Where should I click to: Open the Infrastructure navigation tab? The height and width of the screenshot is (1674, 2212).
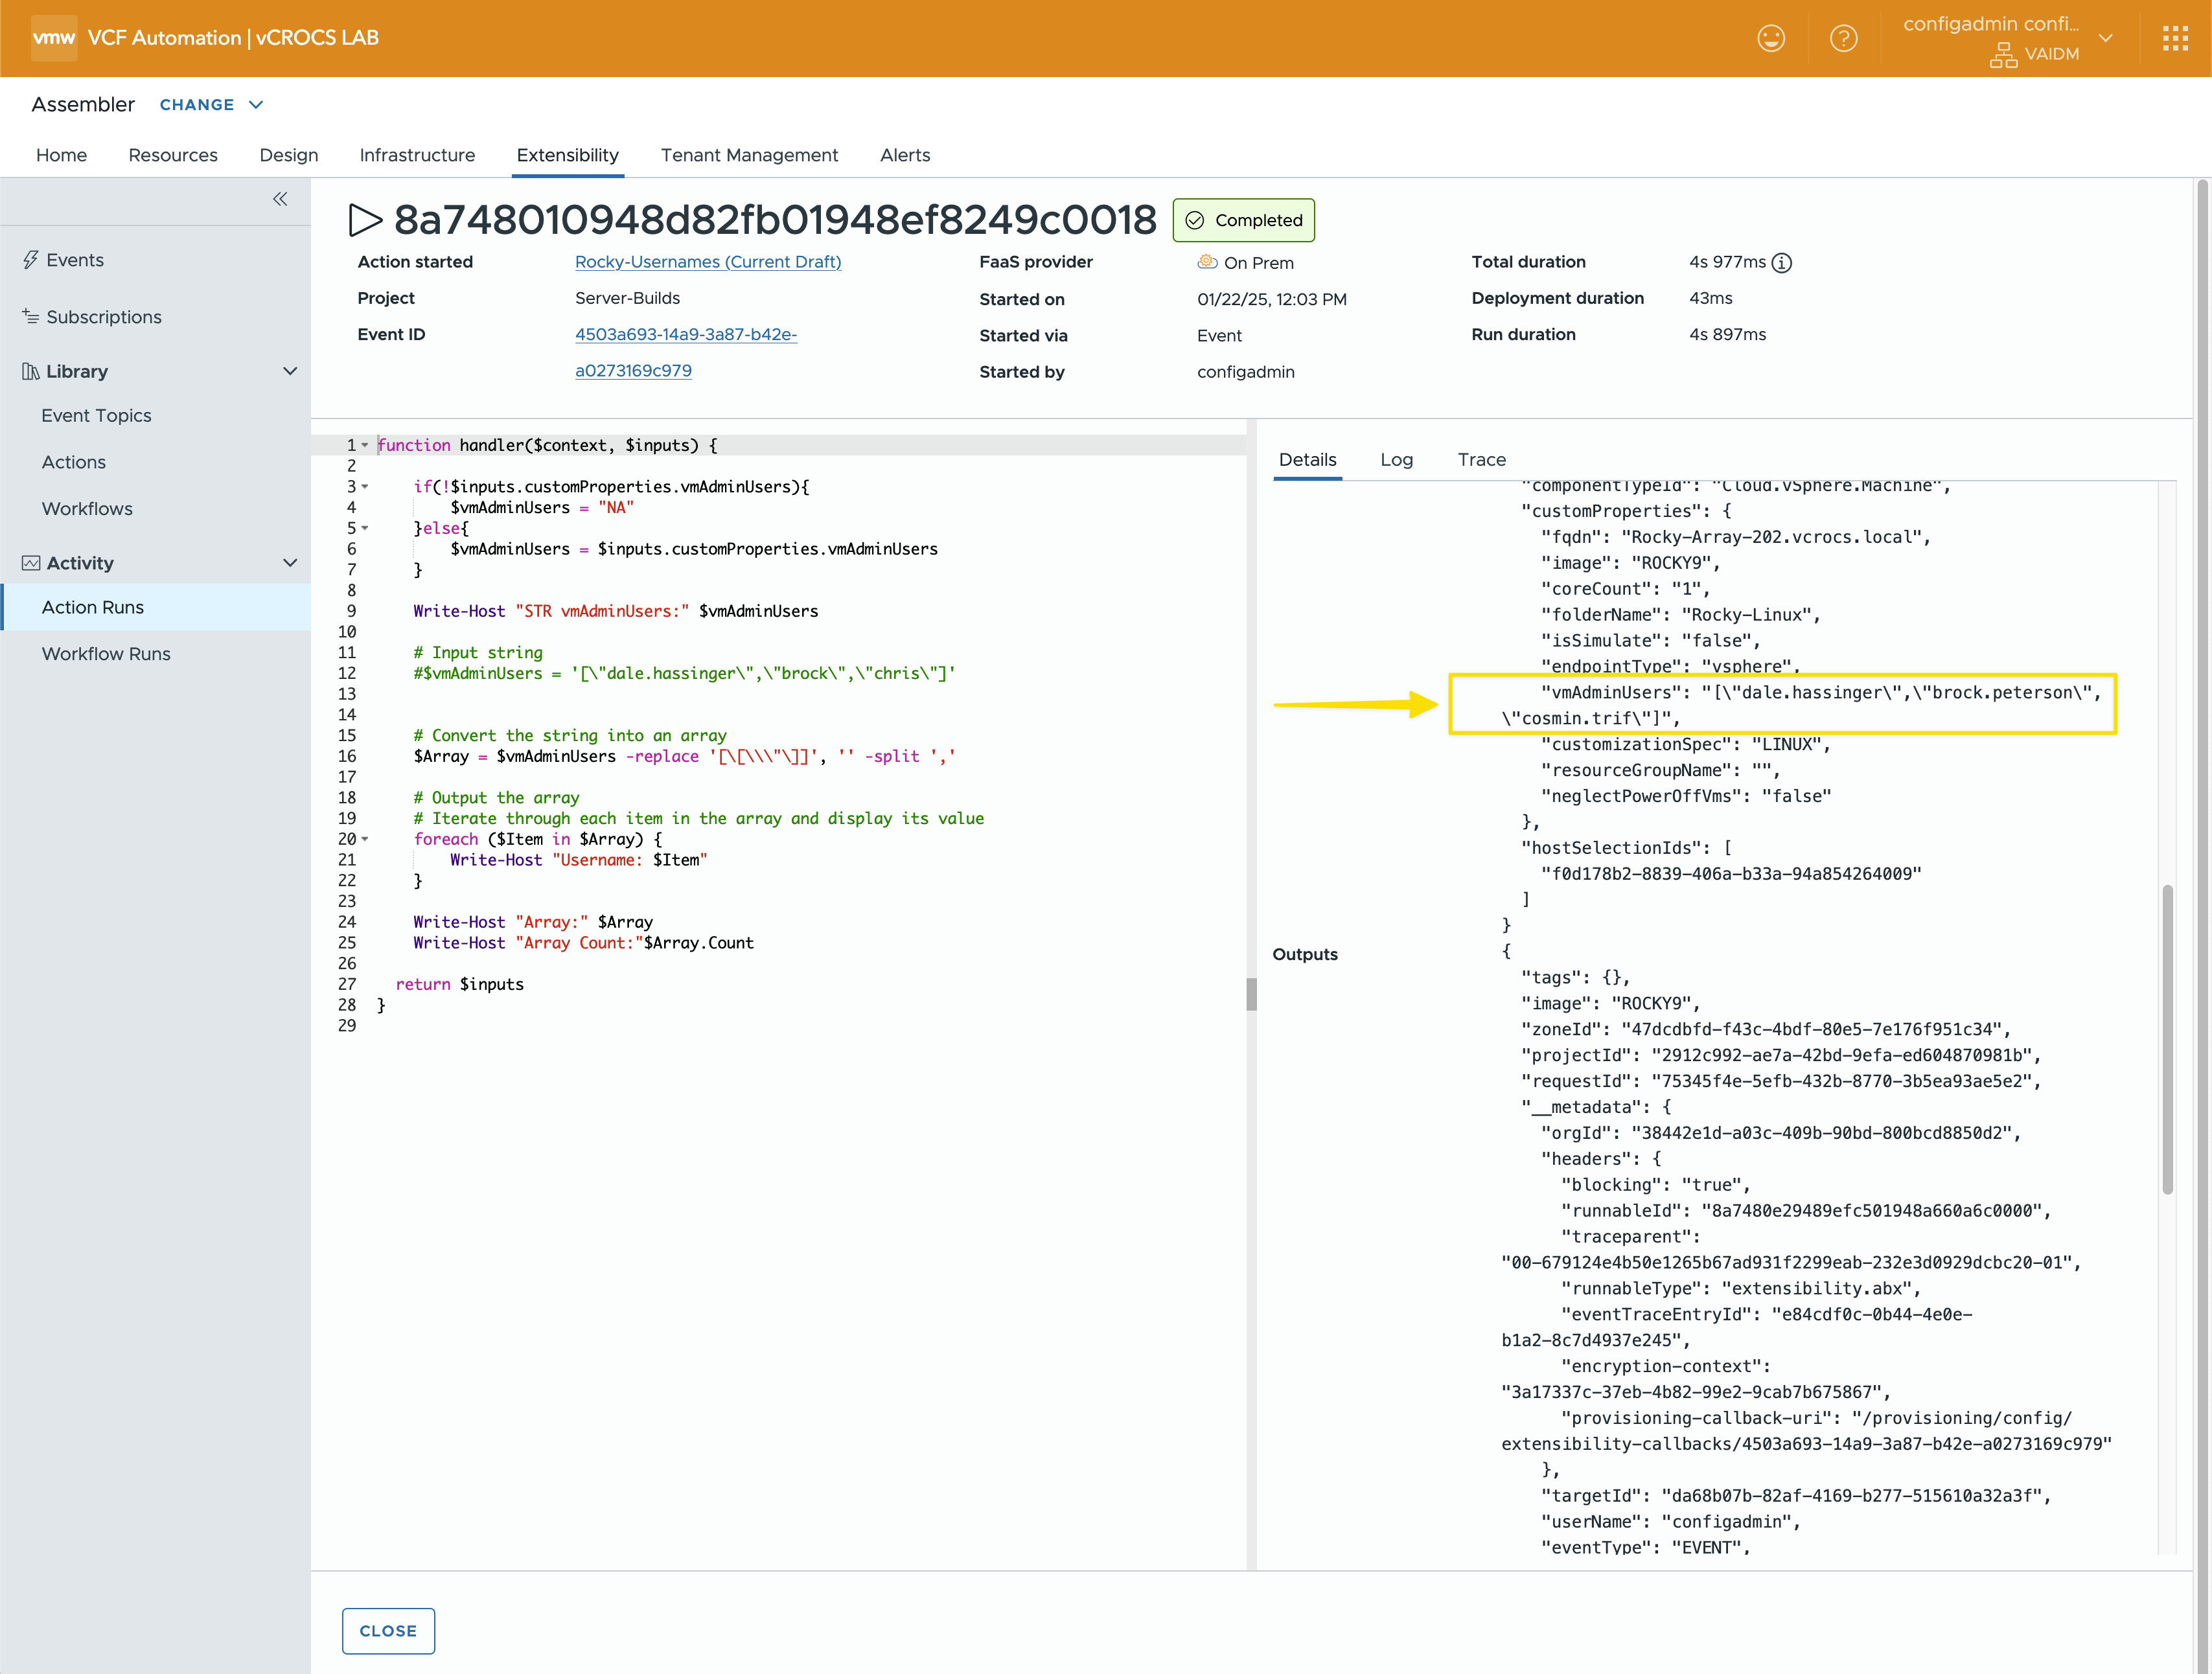point(417,155)
